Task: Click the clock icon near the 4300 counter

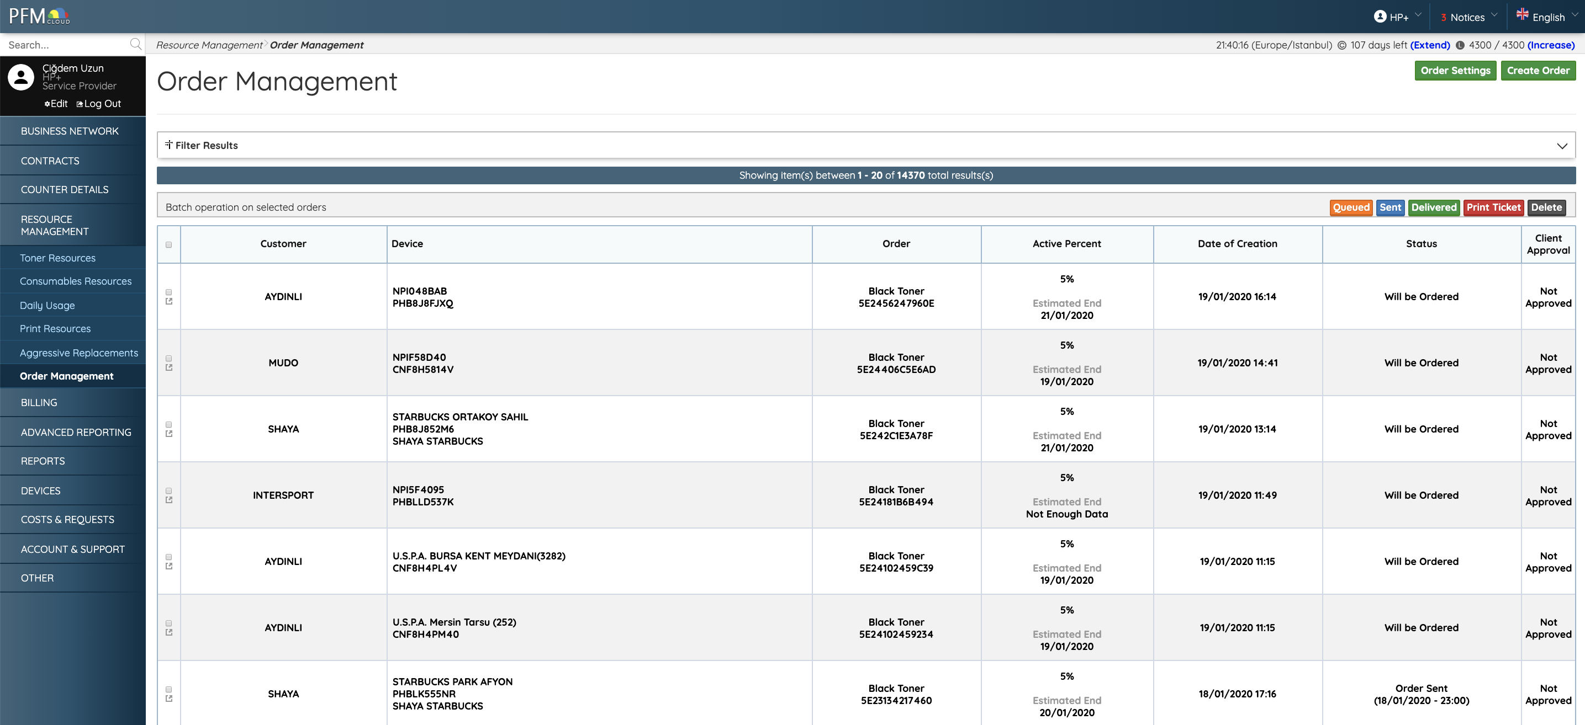Action: coord(1460,45)
